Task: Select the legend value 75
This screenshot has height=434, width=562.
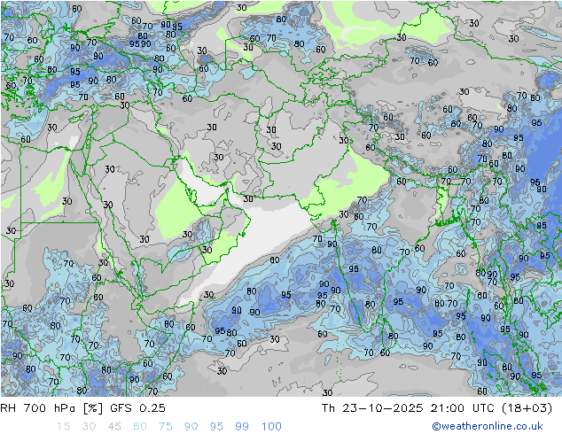Action: click(166, 427)
